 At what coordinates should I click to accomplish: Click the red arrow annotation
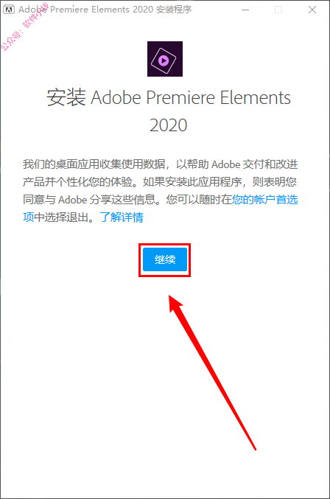(x=212, y=372)
